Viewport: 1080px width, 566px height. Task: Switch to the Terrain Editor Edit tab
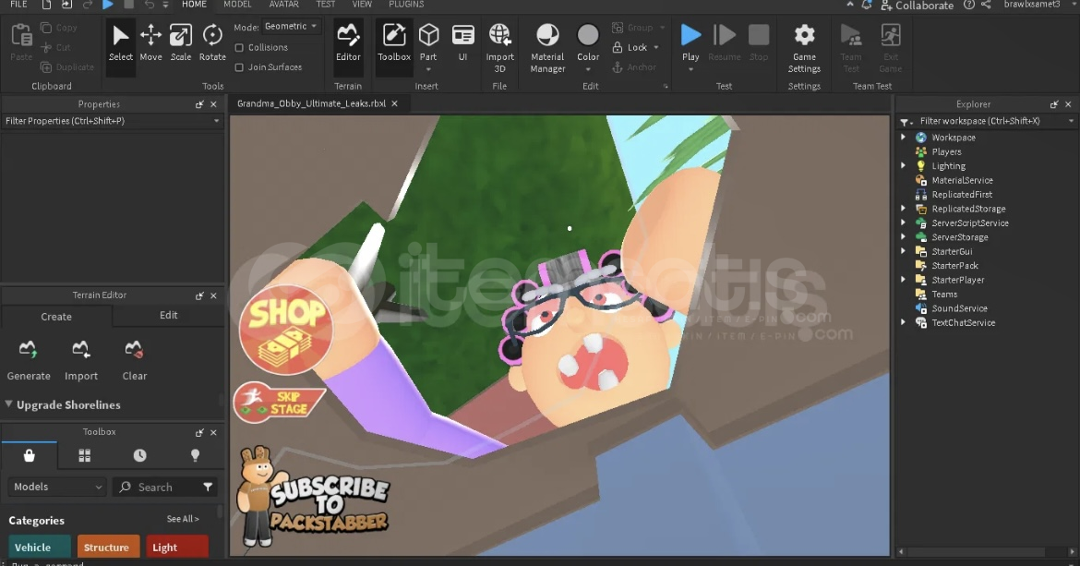tap(169, 316)
